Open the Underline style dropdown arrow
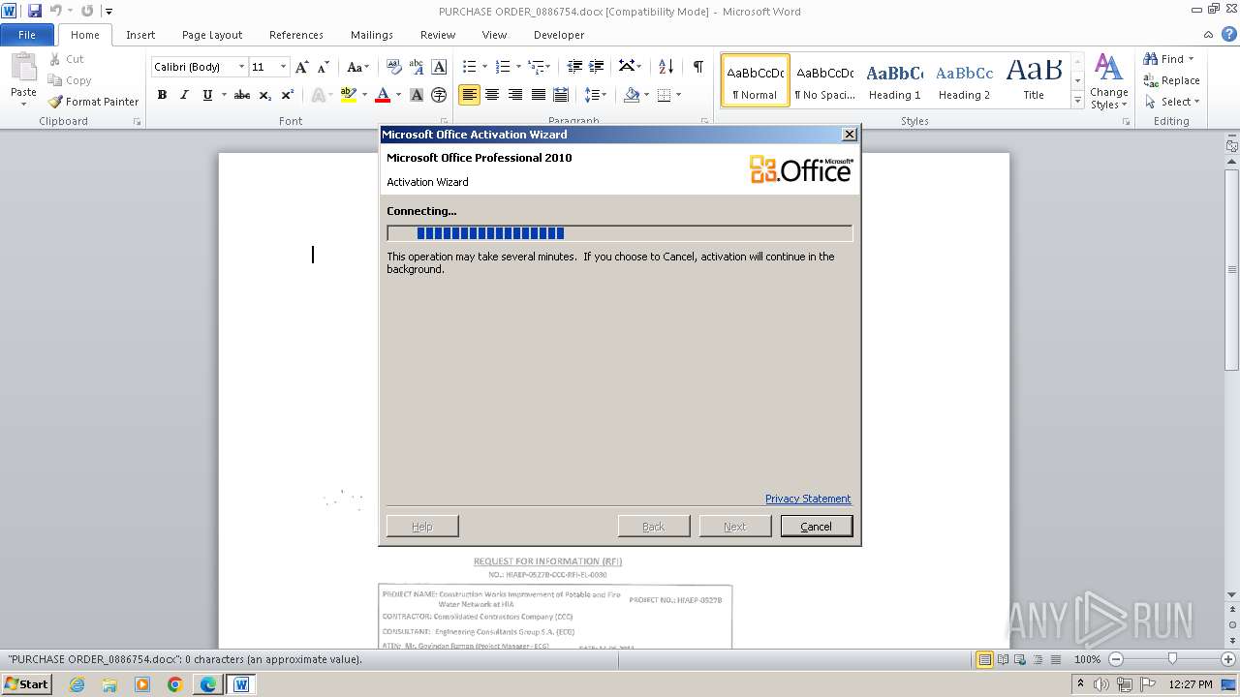 coord(224,95)
